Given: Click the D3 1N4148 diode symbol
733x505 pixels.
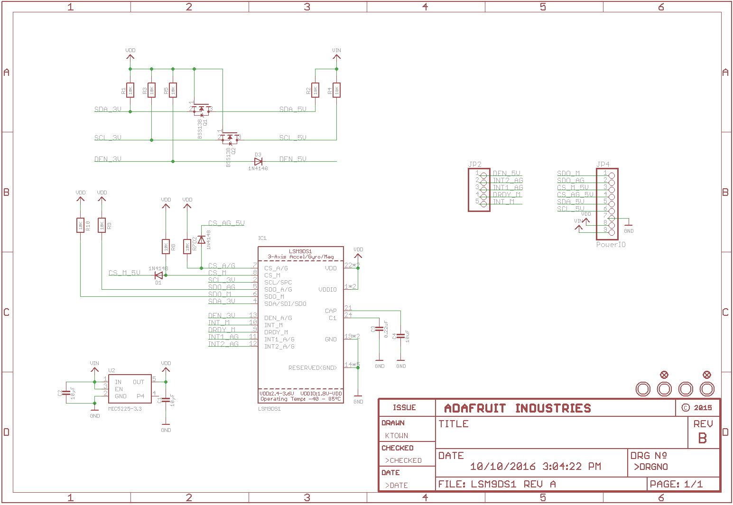Looking at the screenshot, I should (258, 161).
